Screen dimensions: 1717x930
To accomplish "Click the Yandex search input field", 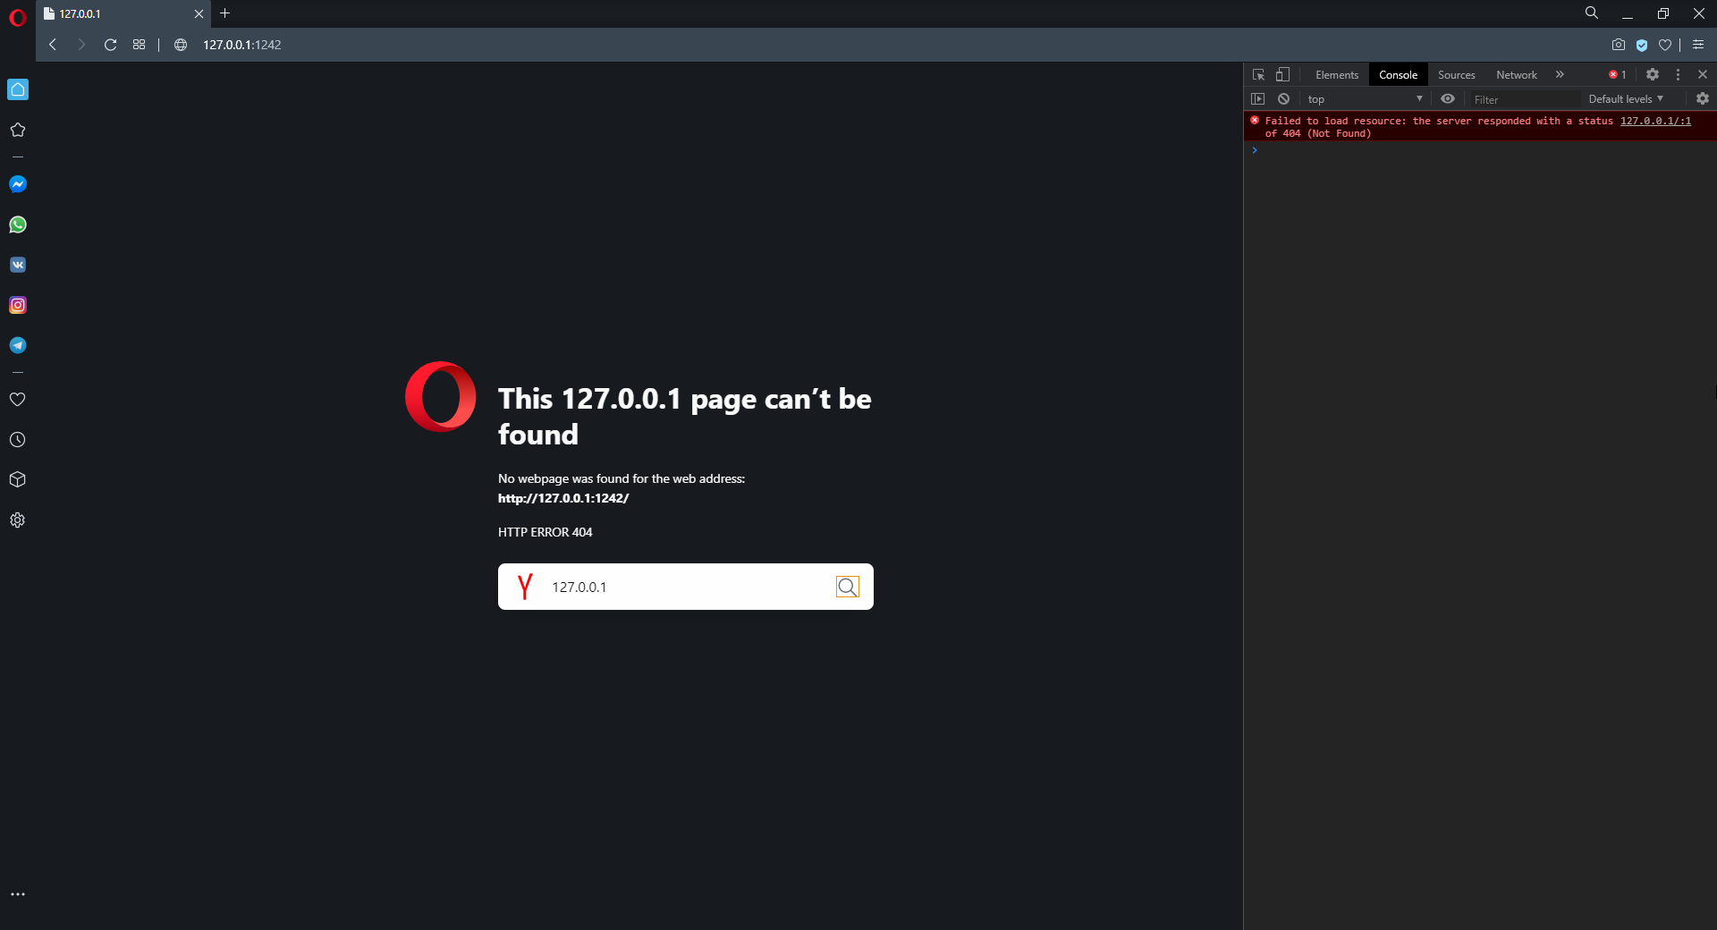I will (680, 587).
